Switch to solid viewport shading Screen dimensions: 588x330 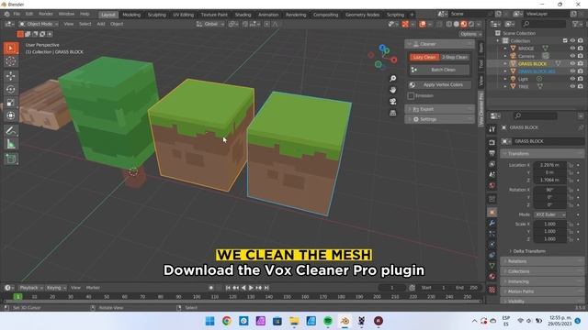(x=457, y=24)
